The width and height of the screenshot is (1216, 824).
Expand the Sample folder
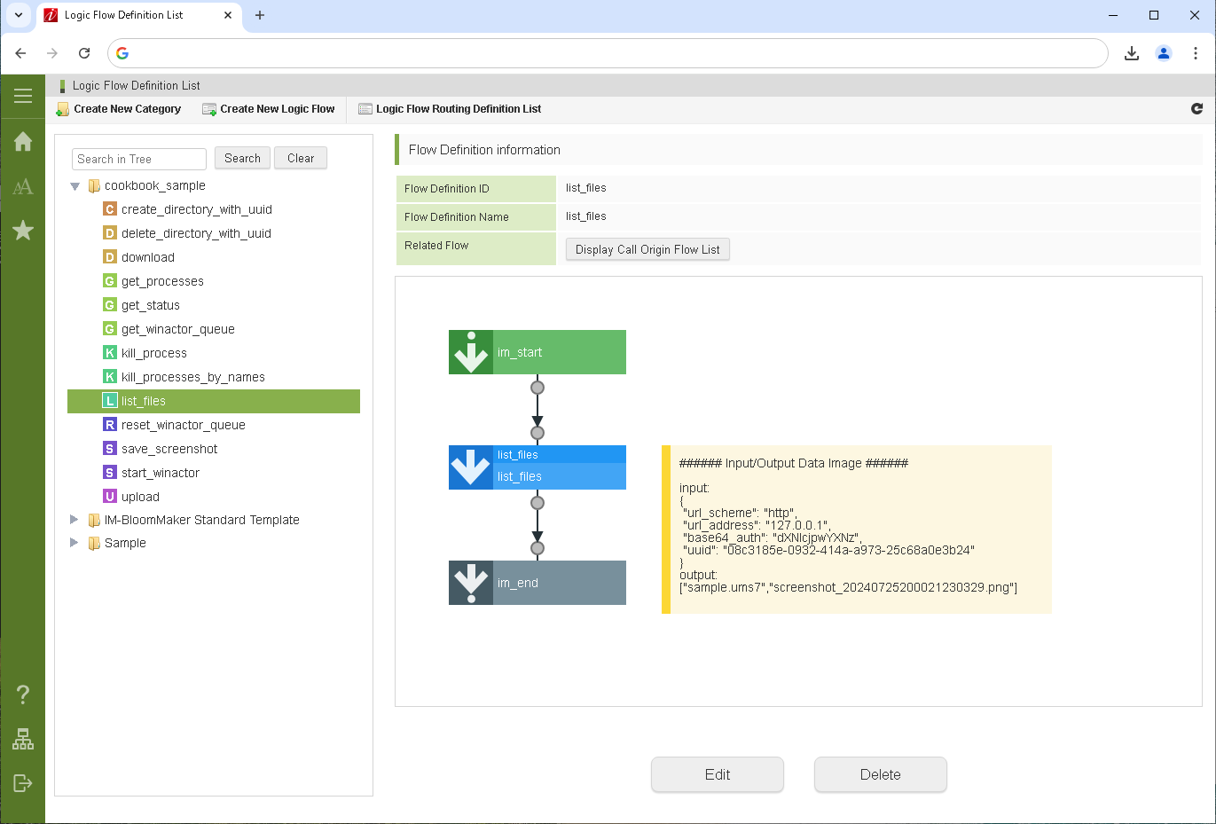75,543
